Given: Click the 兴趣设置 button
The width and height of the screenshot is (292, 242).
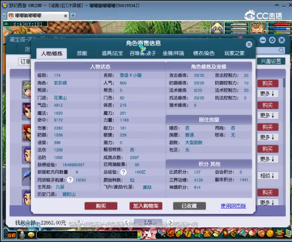Looking at the screenshot, I should point(271,61).
